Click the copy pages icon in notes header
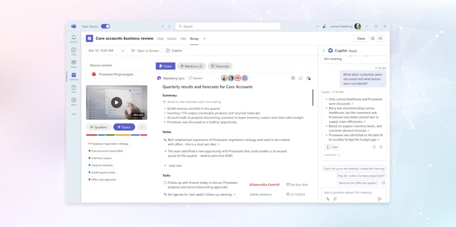The image size is (456, 227). click(x=301, y=78)
